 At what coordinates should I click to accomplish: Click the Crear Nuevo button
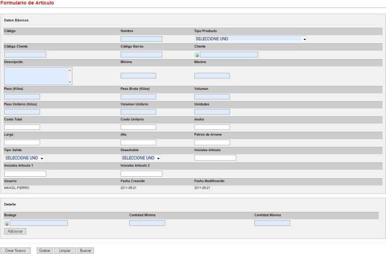[15, 250]
